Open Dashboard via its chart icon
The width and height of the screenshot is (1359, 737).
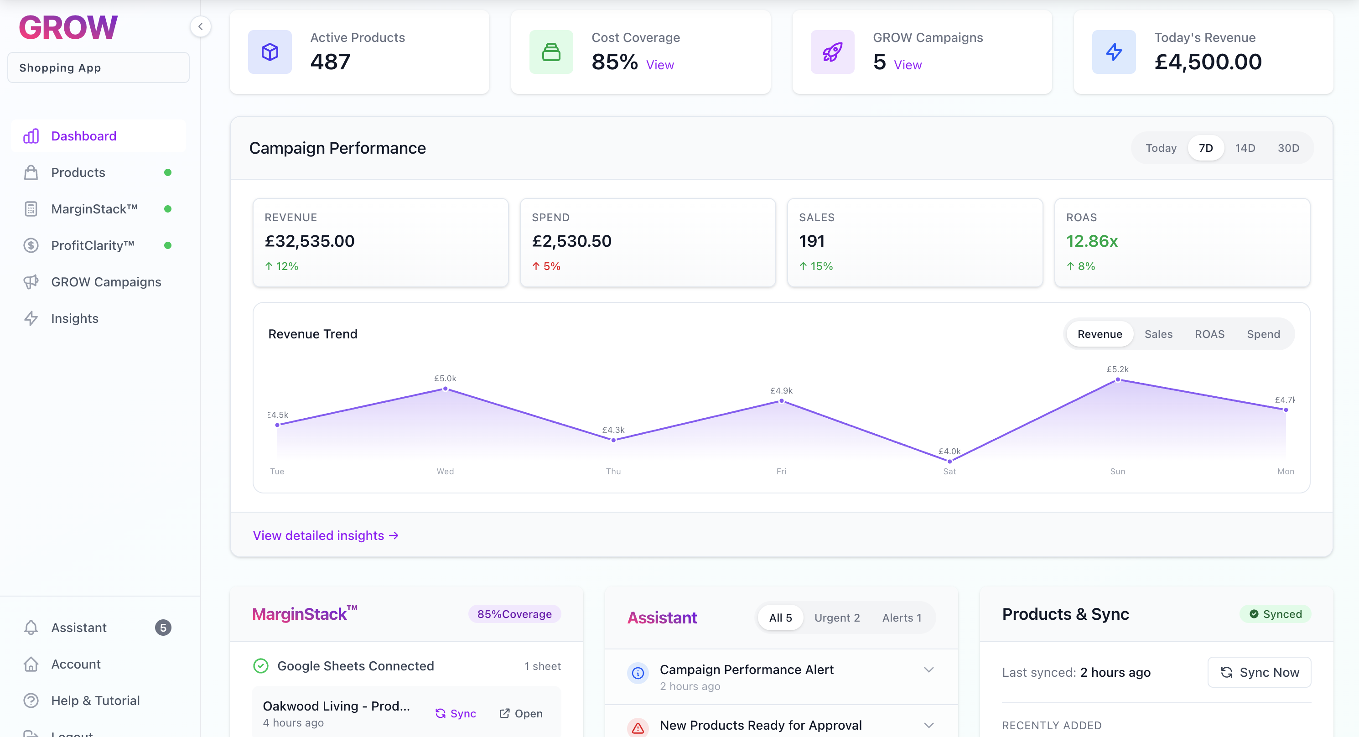31,135
